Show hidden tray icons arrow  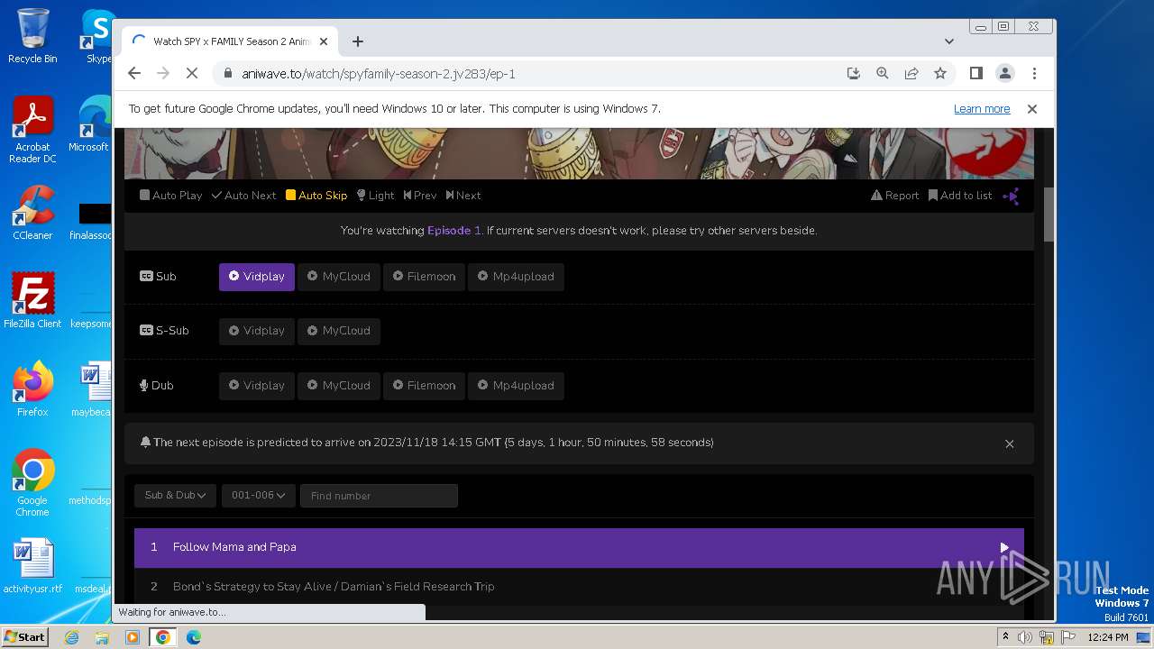[1005, 637]
